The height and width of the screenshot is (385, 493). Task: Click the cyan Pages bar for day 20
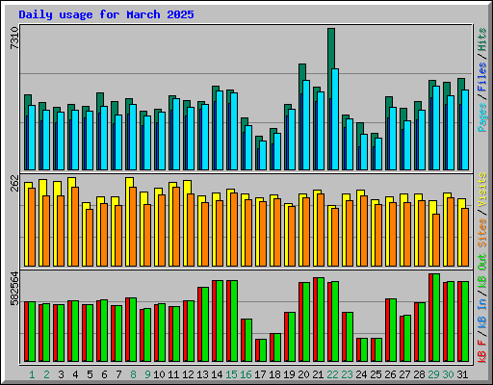306,125
